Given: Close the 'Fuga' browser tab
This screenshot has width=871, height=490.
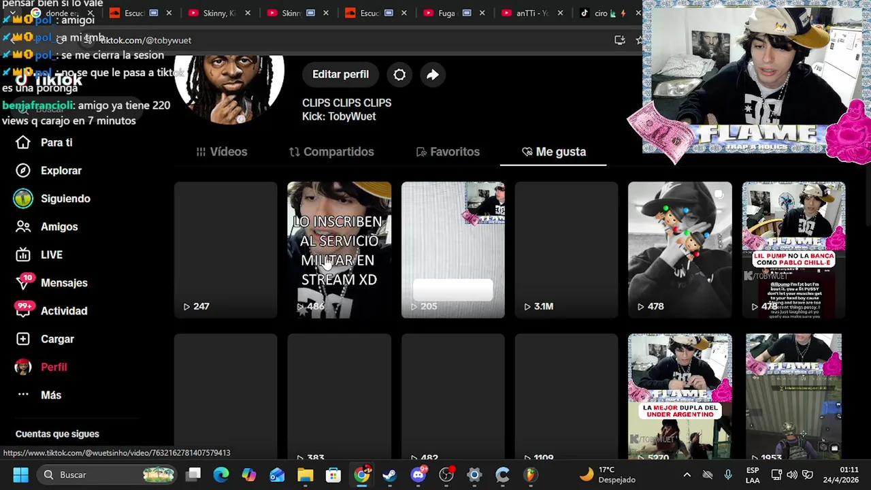Looking at the screenshot, I should click(x=482, y=13).
